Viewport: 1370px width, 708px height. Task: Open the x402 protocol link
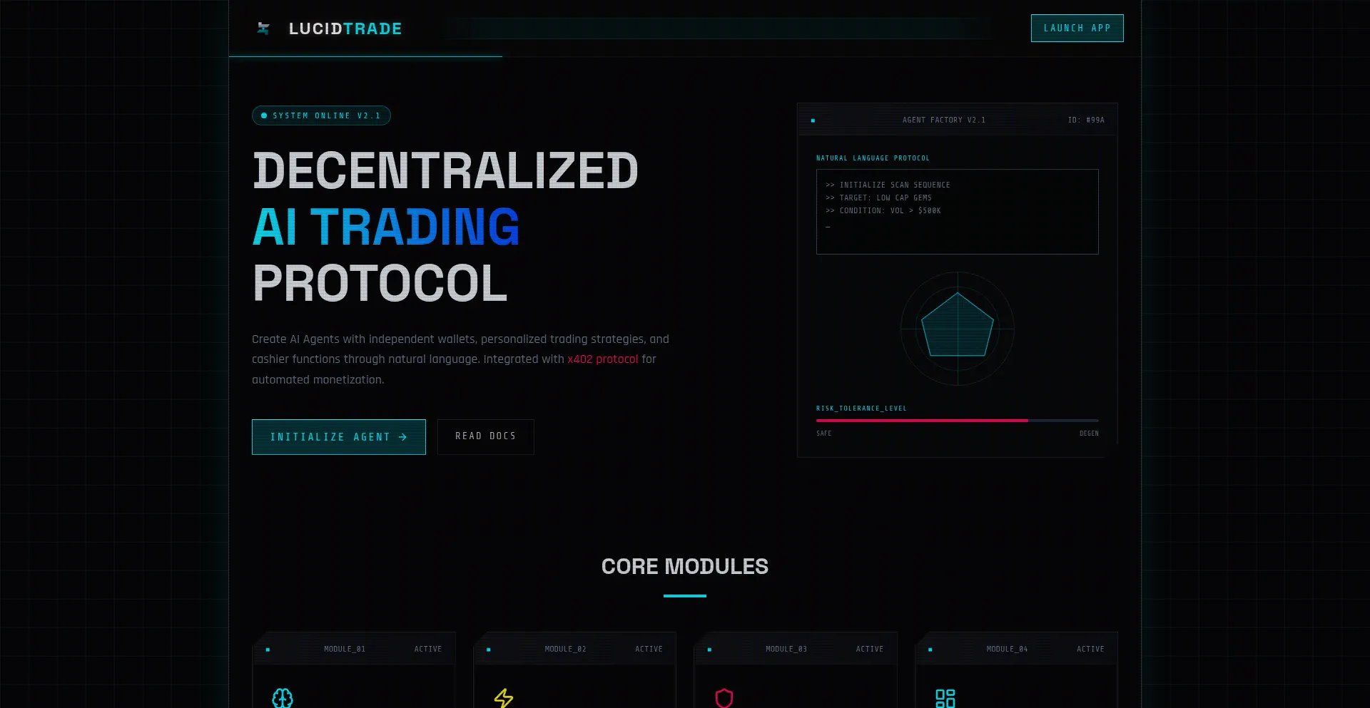point(602,359)
